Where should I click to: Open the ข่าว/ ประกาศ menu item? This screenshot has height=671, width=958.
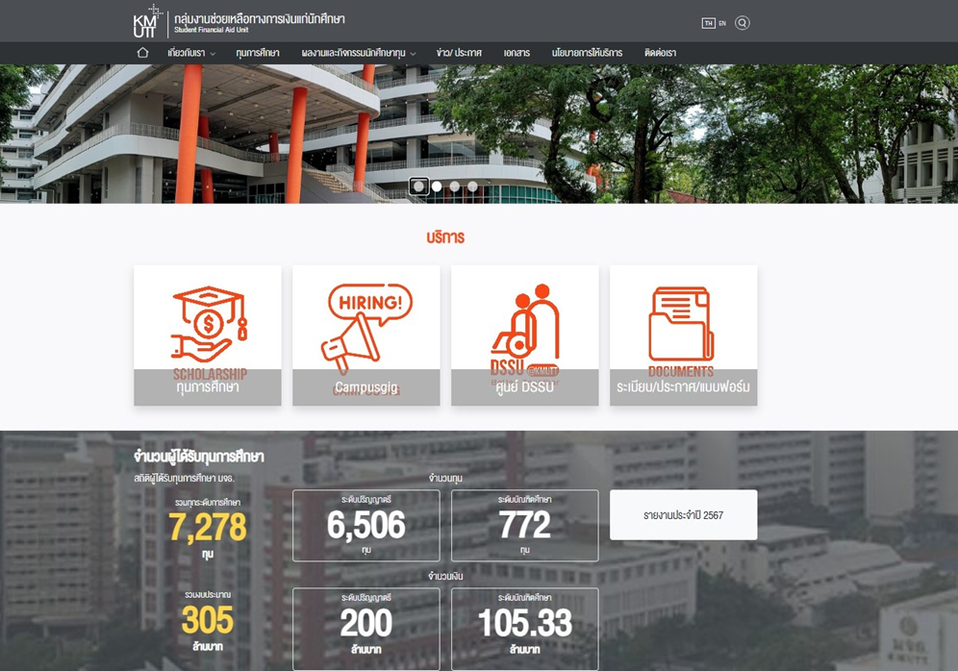tap(459, 53)
